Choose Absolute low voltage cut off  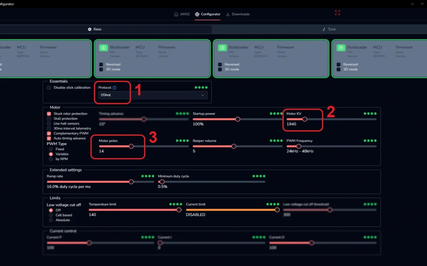(x=51, y=220)
